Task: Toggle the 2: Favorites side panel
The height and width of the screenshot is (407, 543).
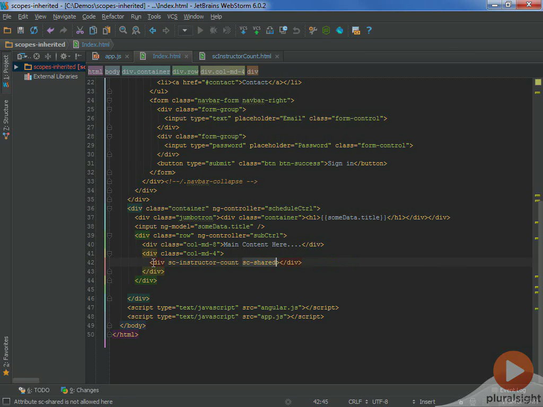Action: [x=6, y=356]
